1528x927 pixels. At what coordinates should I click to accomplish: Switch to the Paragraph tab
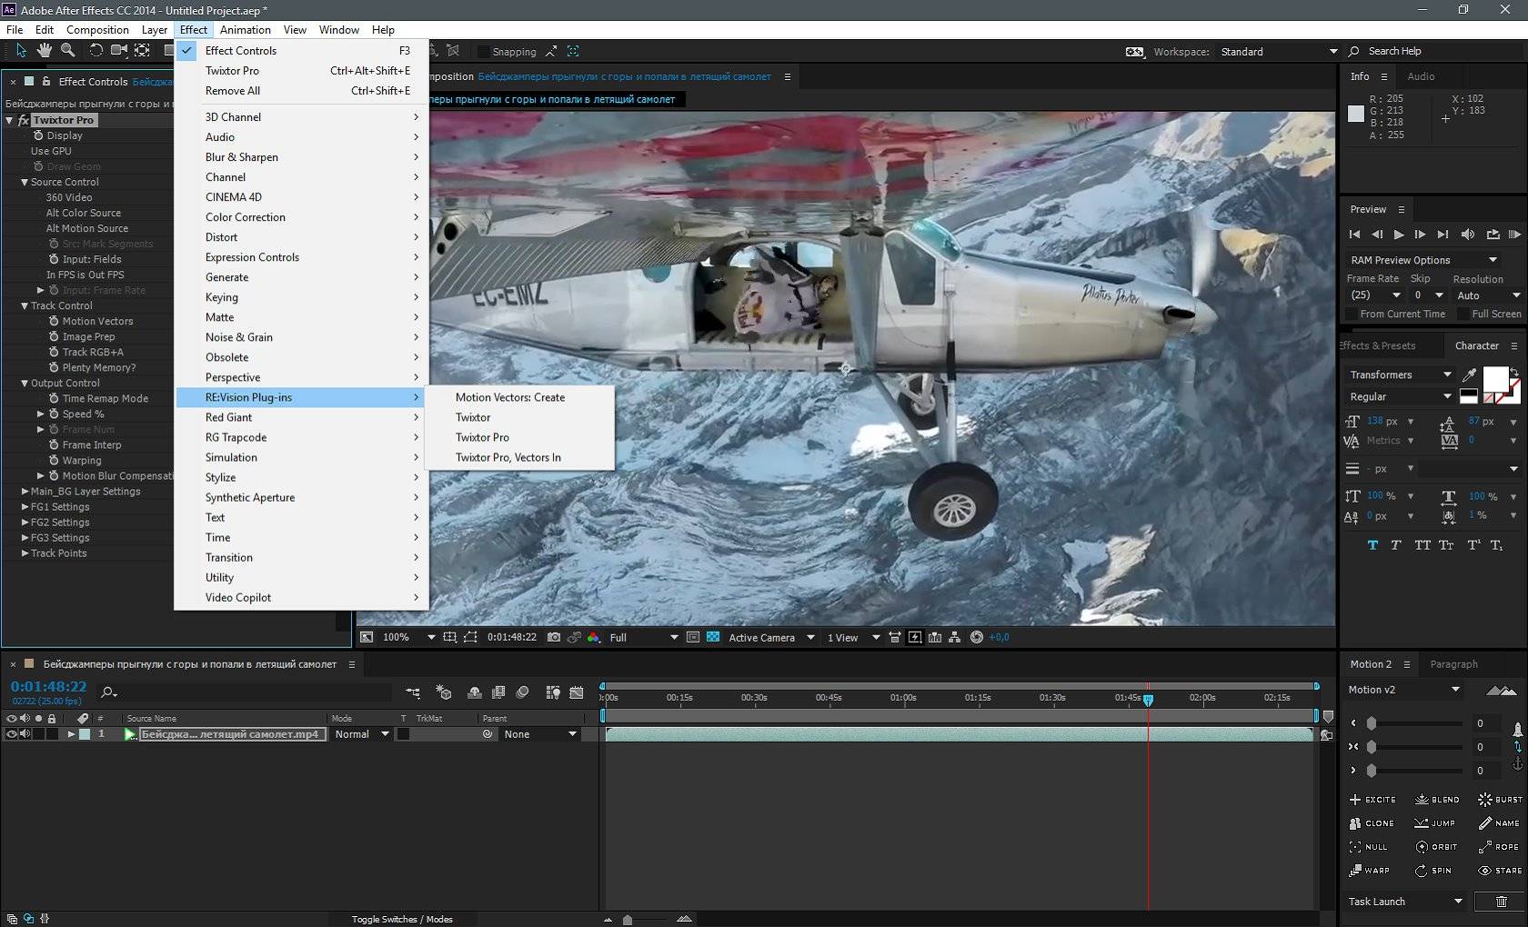[x=1453, y=664]
